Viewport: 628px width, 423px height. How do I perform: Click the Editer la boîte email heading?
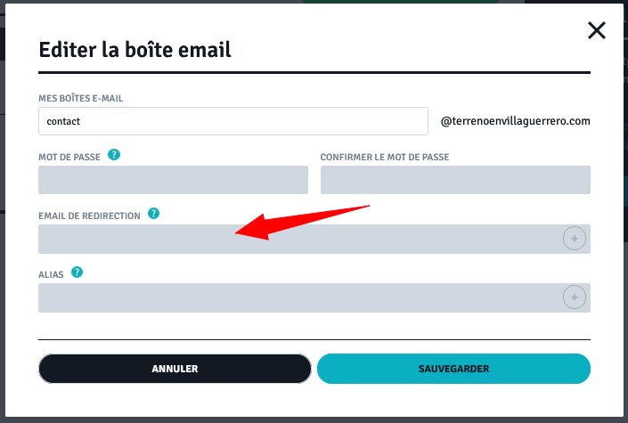(x=135, y=50)
